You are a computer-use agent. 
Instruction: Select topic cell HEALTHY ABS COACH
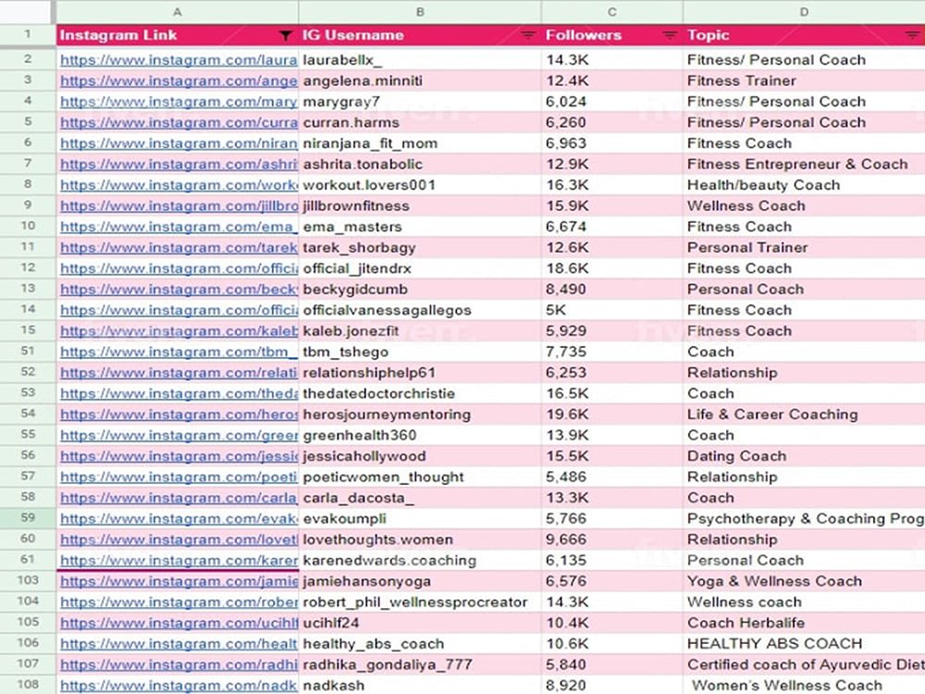(804, 644)
